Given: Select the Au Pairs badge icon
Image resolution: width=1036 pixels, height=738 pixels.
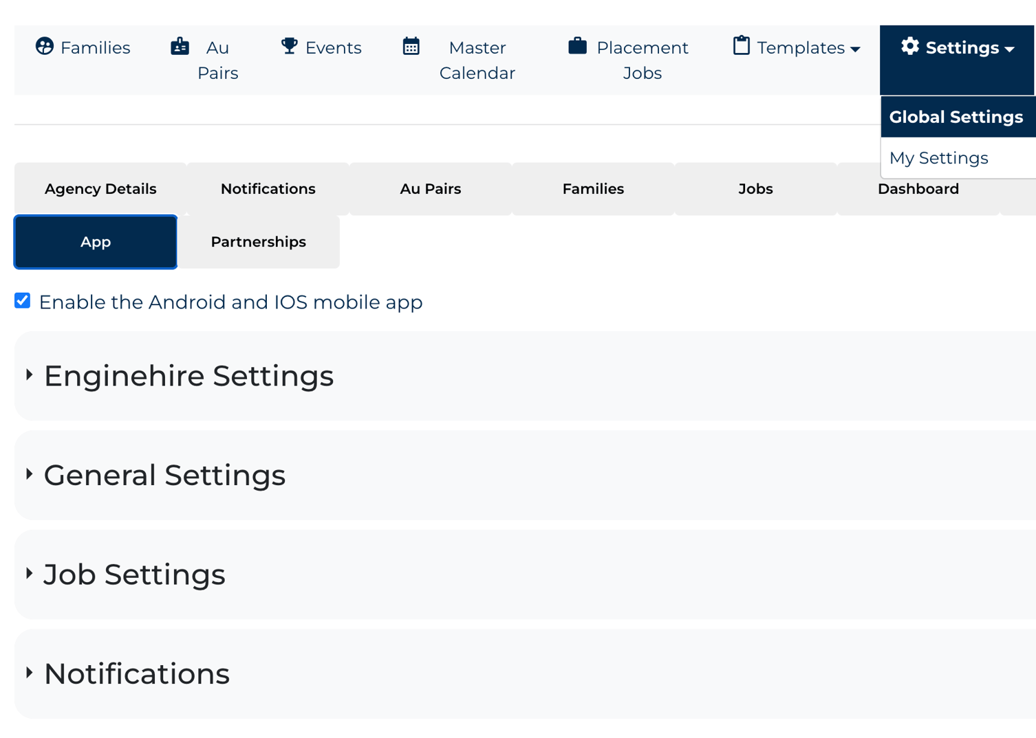Looking at the screenshot, I should tap(180, 47).
